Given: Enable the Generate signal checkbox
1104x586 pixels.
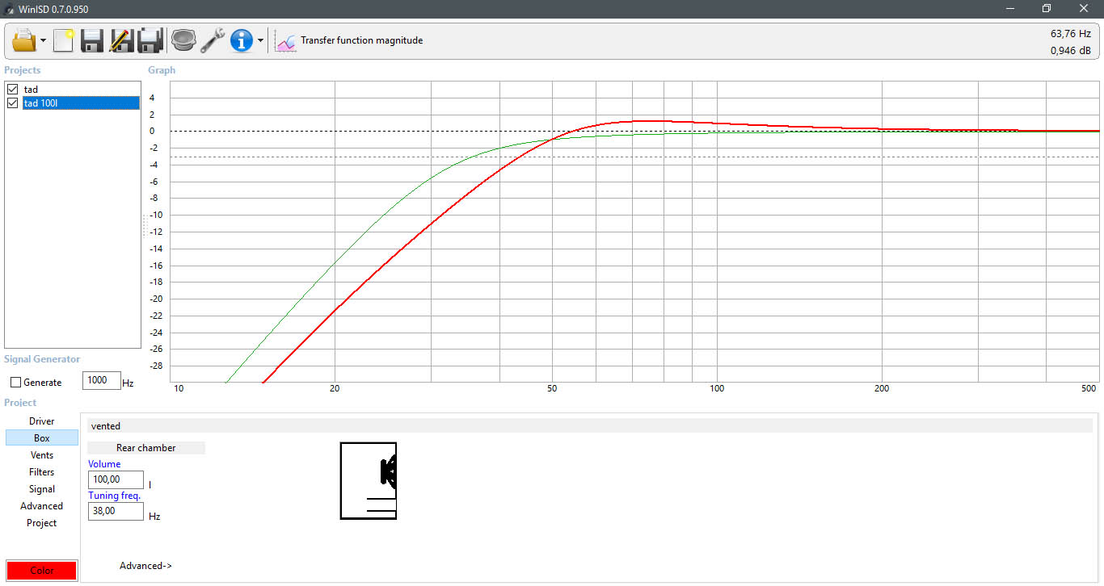Looking at the screenshot, I should (x=15, y=383).
